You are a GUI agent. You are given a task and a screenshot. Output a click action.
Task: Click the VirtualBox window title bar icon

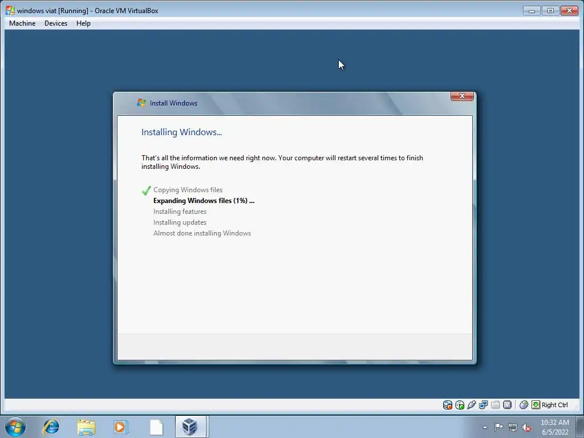coord(10,10)
